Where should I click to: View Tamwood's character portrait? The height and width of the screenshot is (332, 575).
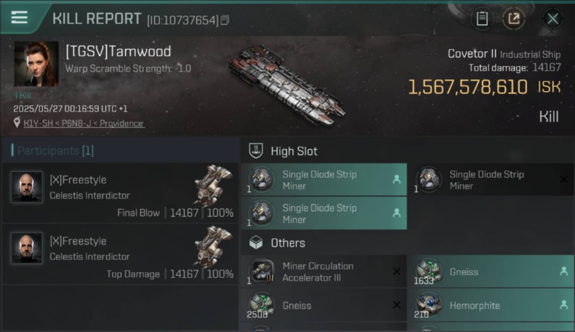tap(36, 64)
